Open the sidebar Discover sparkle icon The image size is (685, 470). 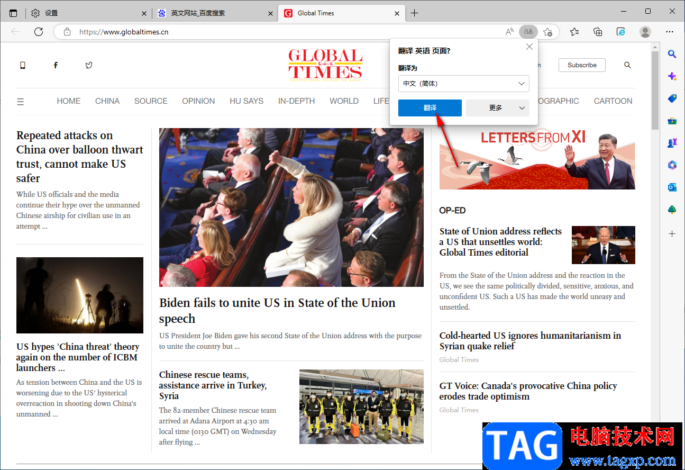(x=672, y=76)
